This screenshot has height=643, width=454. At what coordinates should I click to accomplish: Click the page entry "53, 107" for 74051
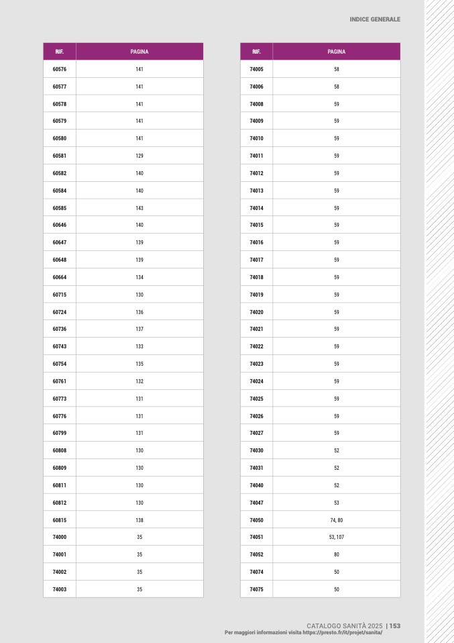point(337,537)
